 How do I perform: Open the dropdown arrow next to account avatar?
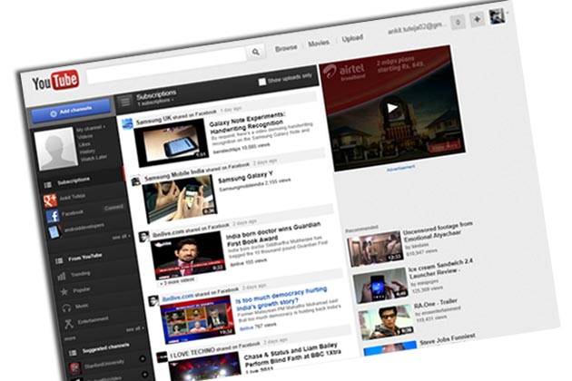pos(508,13)
